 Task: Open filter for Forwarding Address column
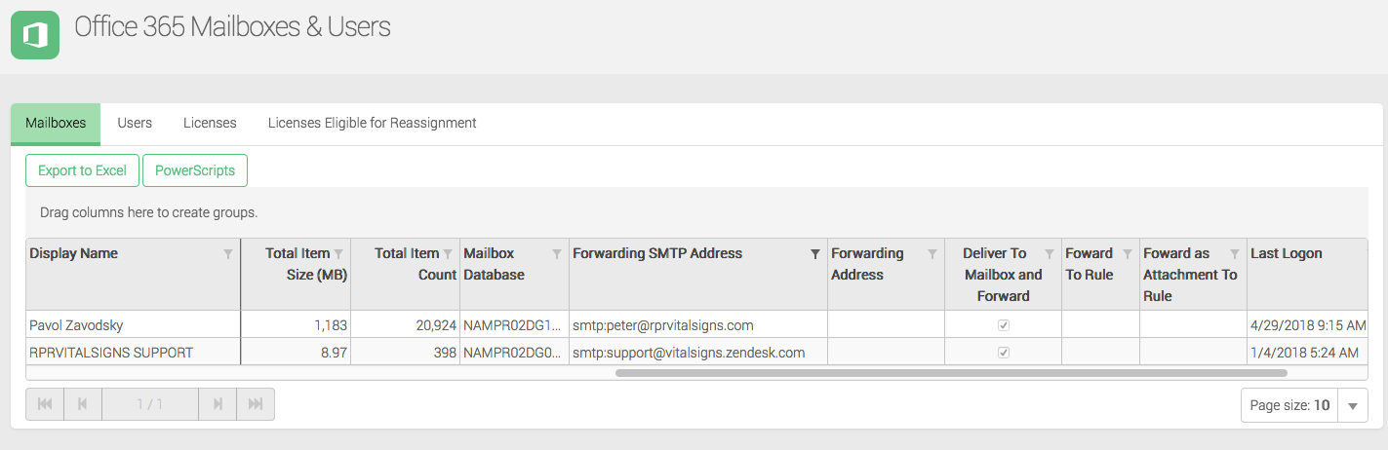point(932,254)
